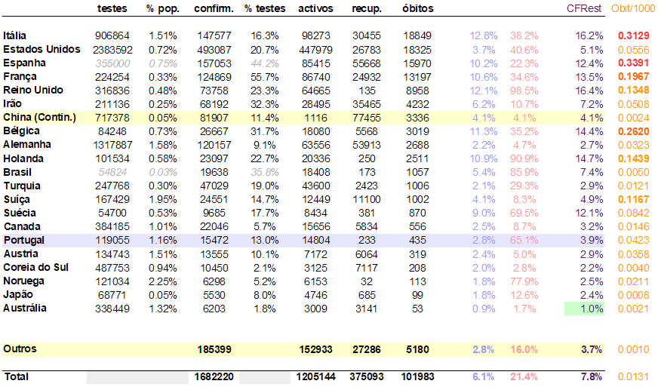Select the 'óbitos' column header

pos(417,8)
